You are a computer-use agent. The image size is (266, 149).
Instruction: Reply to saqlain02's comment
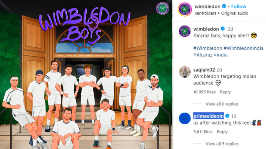[225, 92]
